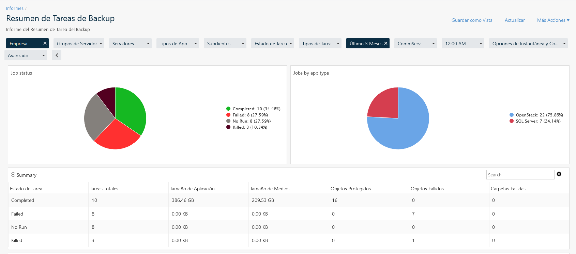Image resolution: width=576 pixels, height=254 pixels.
Task: Collapse filters with the left chevron button
Action: (57, 55)
